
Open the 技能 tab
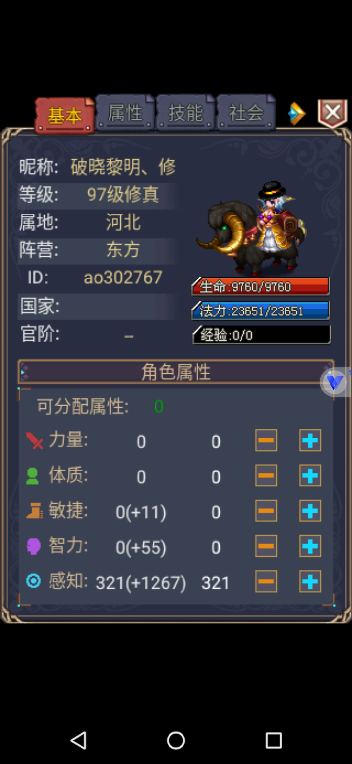tap(186, 113)
